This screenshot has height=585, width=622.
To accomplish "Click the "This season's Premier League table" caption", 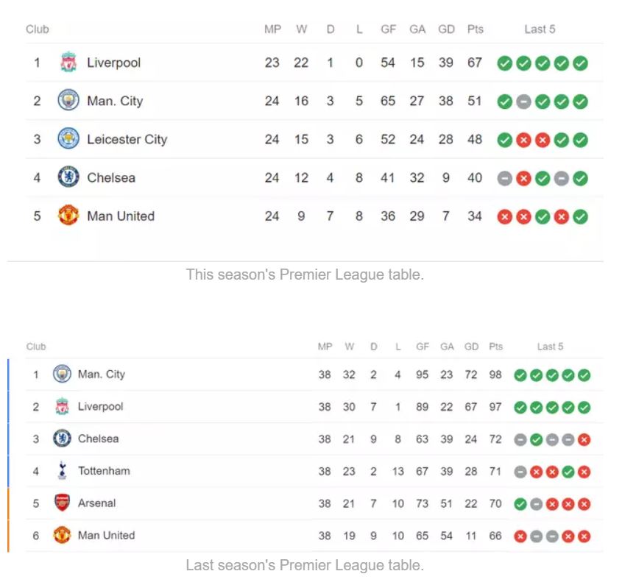I will (x=305, y=274).
